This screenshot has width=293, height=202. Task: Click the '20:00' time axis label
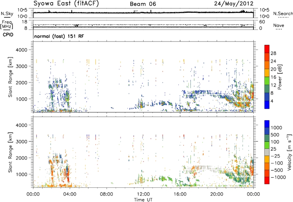217,194
